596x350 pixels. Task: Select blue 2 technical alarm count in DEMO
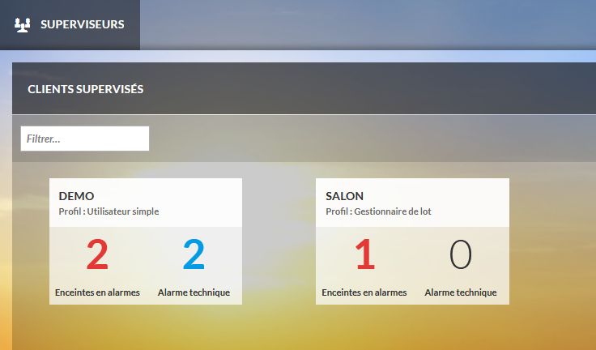(x=194, y=254)
